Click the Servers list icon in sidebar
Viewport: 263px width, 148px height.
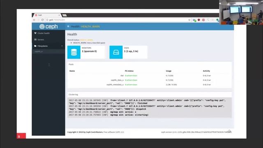point(35,39)
